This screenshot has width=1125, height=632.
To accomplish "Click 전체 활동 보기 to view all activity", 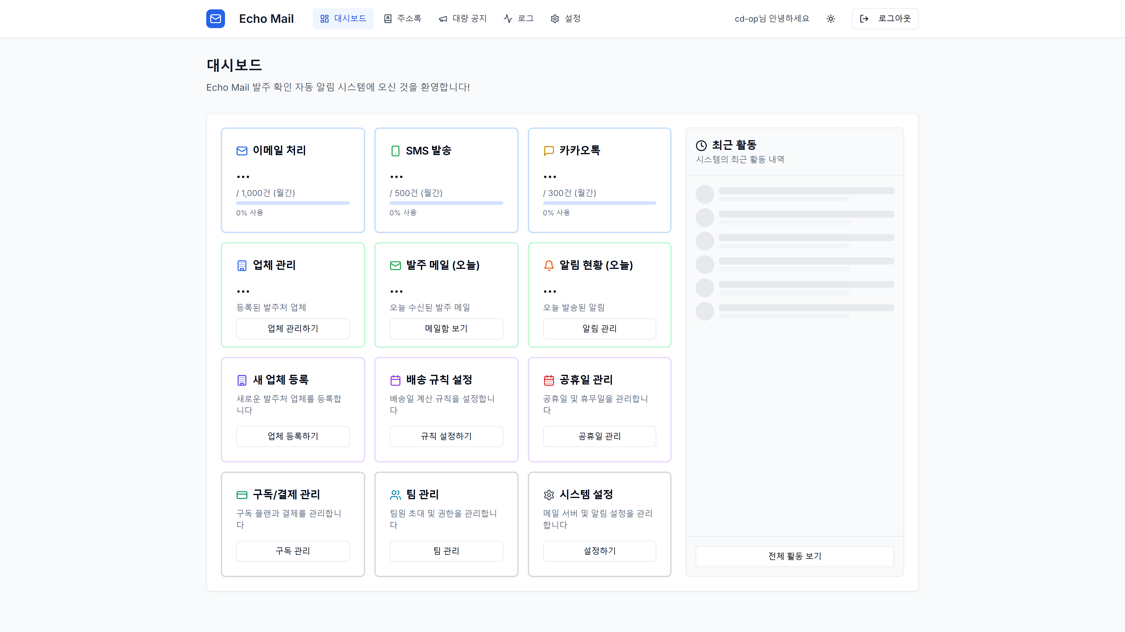I will (x=795, y=556).
